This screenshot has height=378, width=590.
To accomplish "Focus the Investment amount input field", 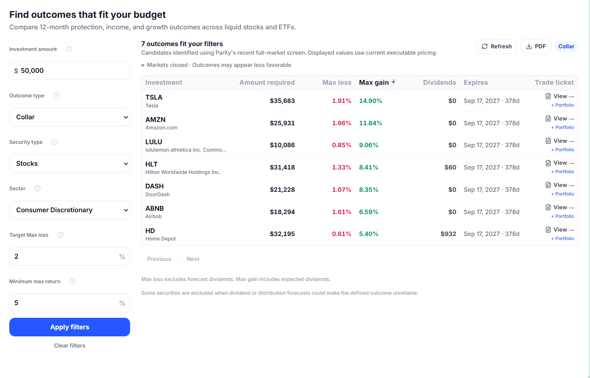I will pos(70,71).
